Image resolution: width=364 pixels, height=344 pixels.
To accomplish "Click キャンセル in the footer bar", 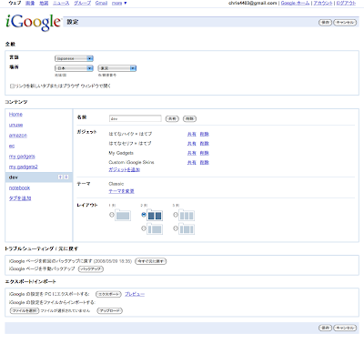I will pyautogui.click(x=345, y=328).
